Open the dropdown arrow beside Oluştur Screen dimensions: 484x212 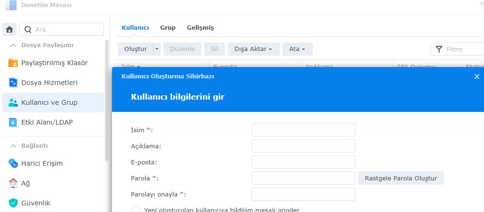(x=157, y=49)
